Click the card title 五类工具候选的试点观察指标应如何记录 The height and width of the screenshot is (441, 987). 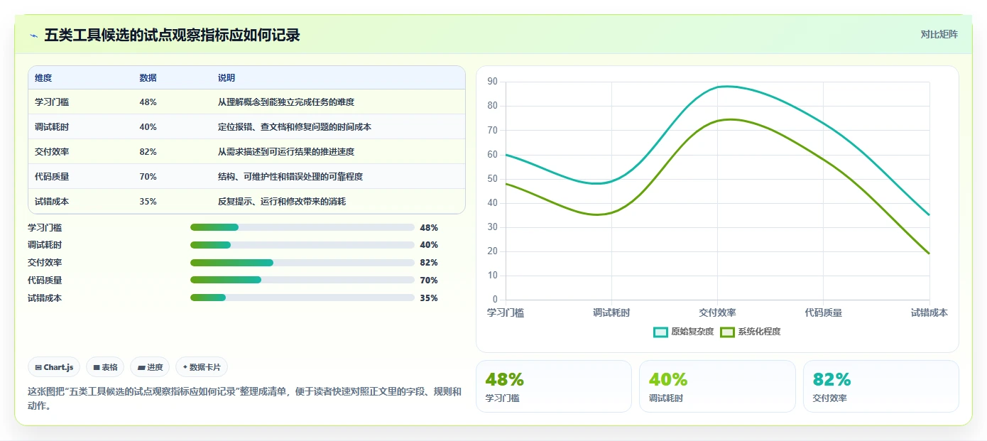[172, 35]
